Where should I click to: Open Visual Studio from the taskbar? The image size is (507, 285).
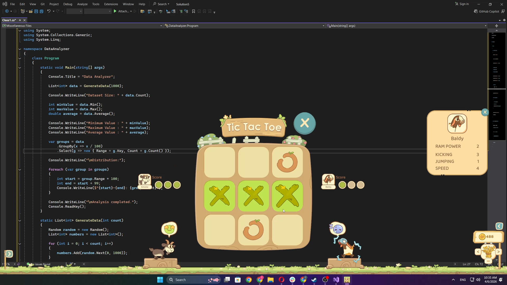click(336, 280)
